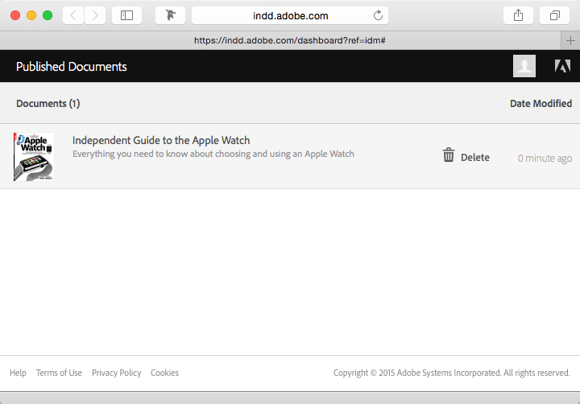Screen dimensions: 580x404
Task: Open the Privacy Policy link
Action: pos(116,373)
